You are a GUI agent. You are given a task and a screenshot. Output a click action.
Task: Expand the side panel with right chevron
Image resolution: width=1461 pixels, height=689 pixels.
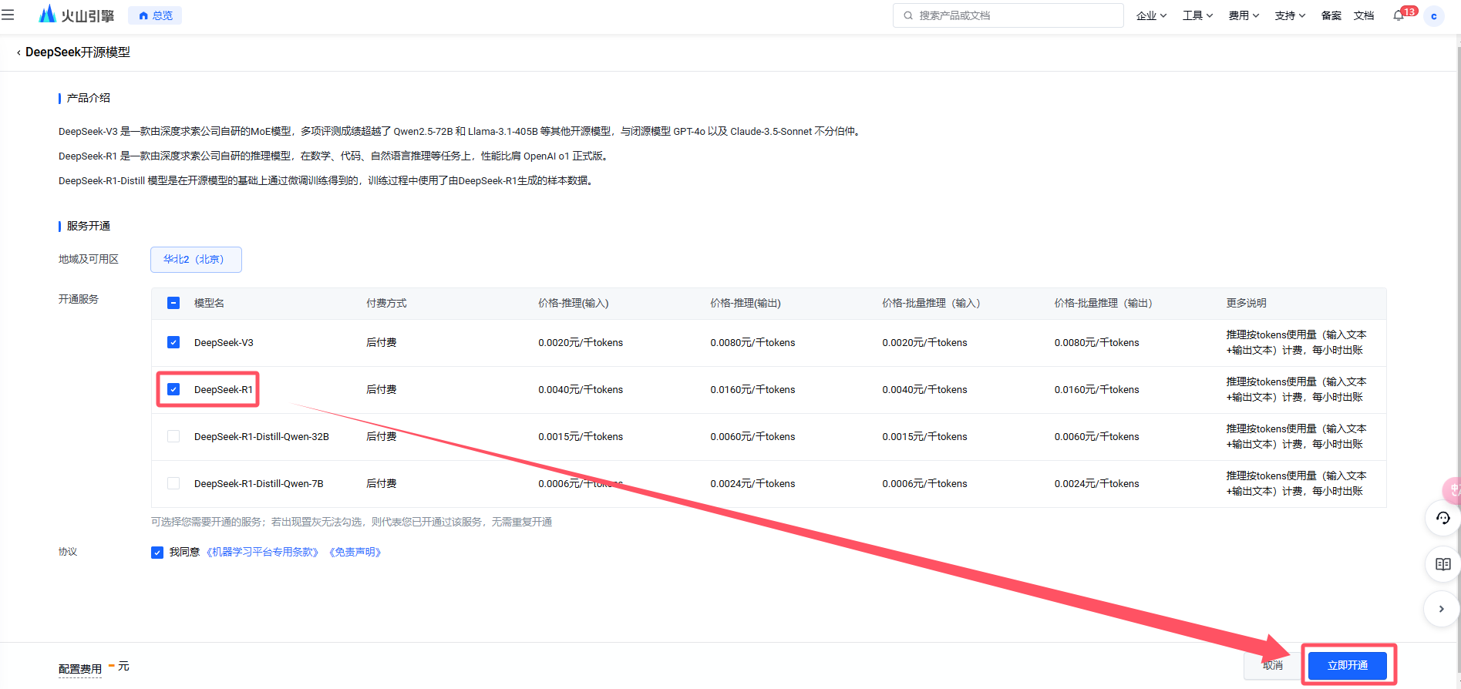pyautogui.click(x=1441, y=609)
